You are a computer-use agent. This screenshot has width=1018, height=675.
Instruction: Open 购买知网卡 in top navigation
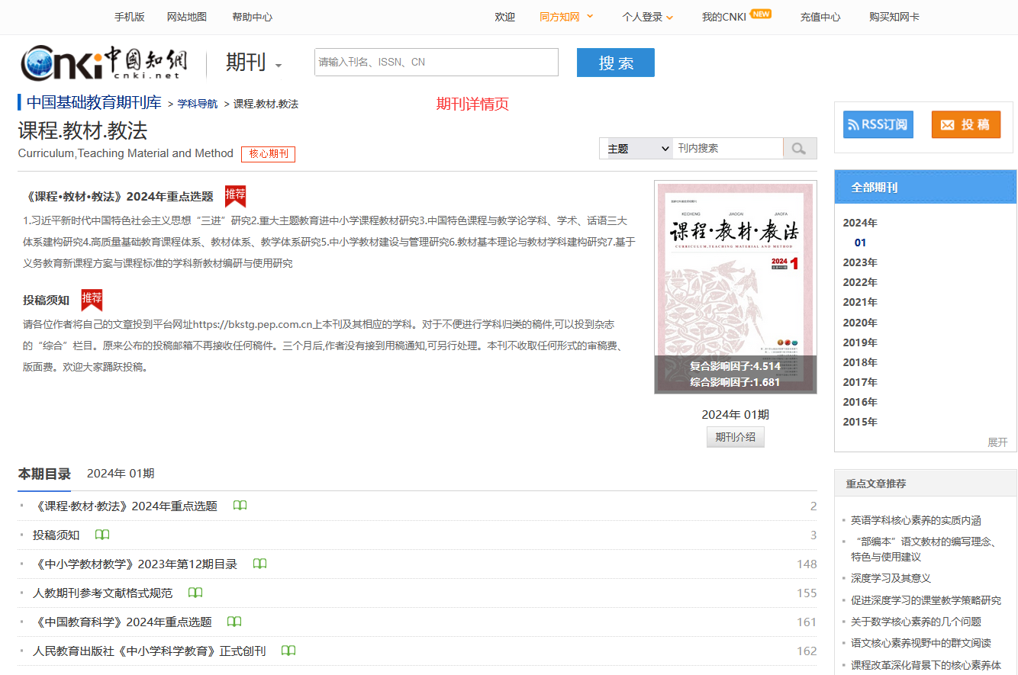[894, 17]
